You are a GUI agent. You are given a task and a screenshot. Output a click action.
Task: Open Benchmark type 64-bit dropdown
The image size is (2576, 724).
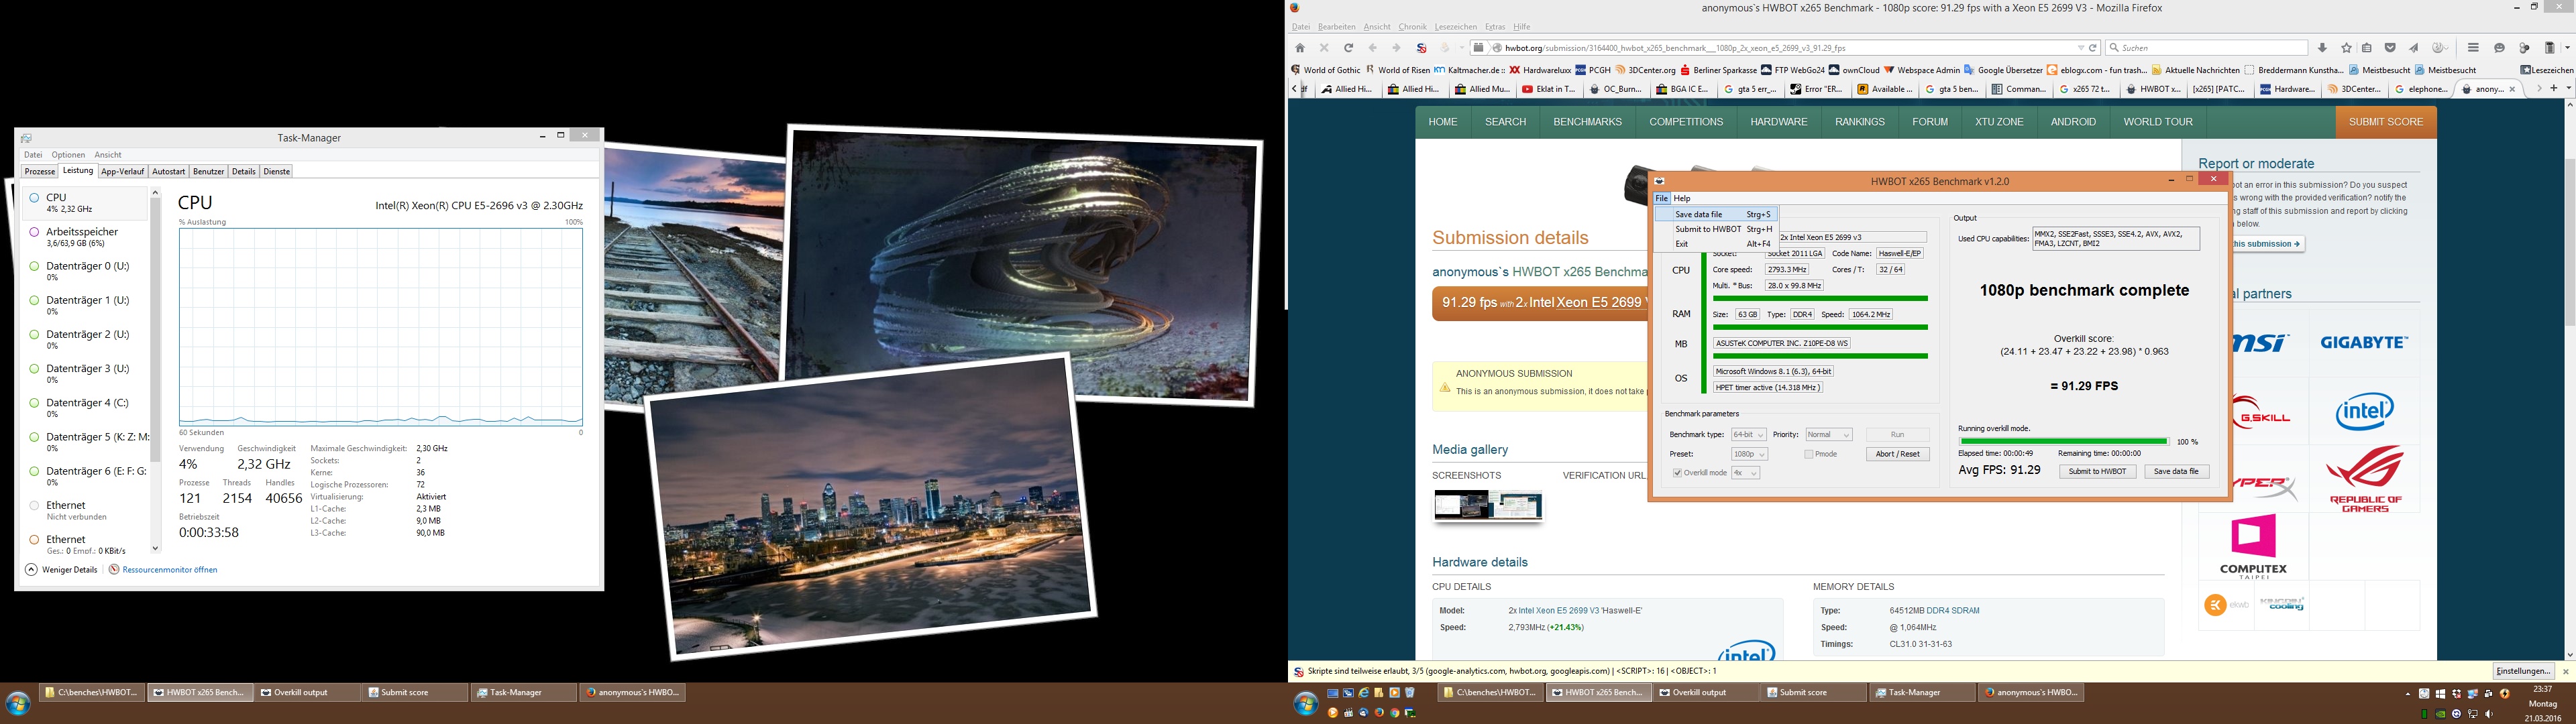[1748, 435]
